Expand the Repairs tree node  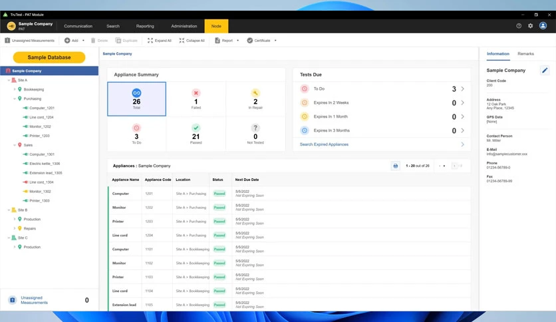click(x=15, y=228)
